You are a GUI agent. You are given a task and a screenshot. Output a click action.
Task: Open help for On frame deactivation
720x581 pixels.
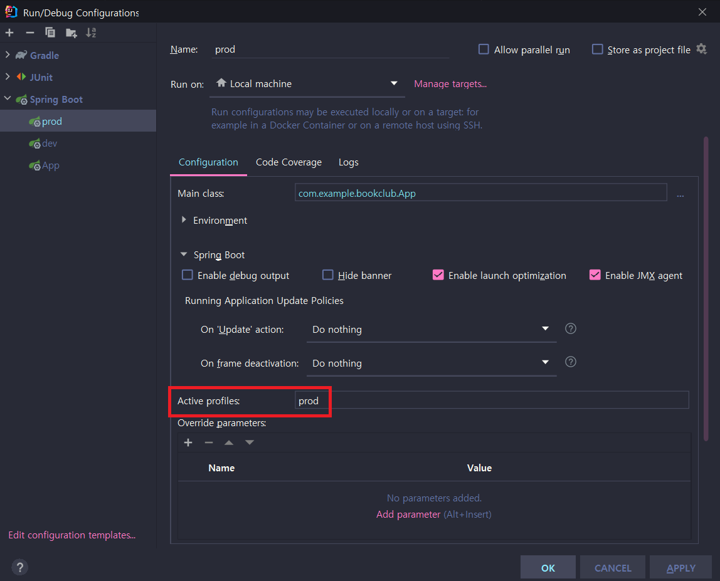[570, 362]
